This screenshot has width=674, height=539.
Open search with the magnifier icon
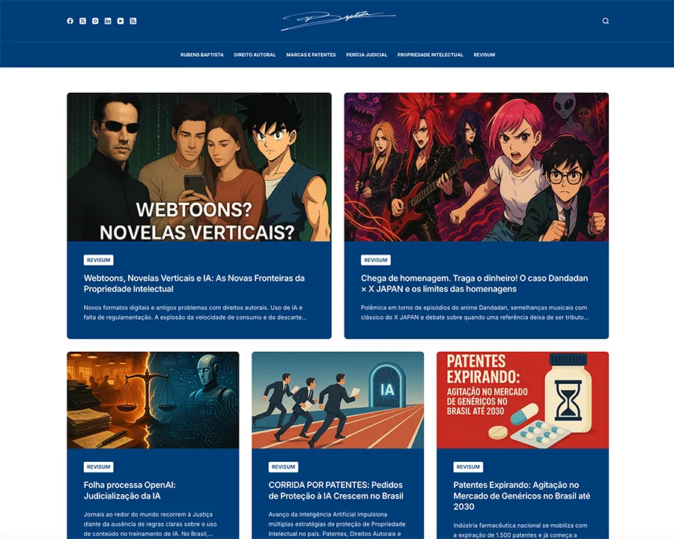pyautogui.click(x=605, y=21)
